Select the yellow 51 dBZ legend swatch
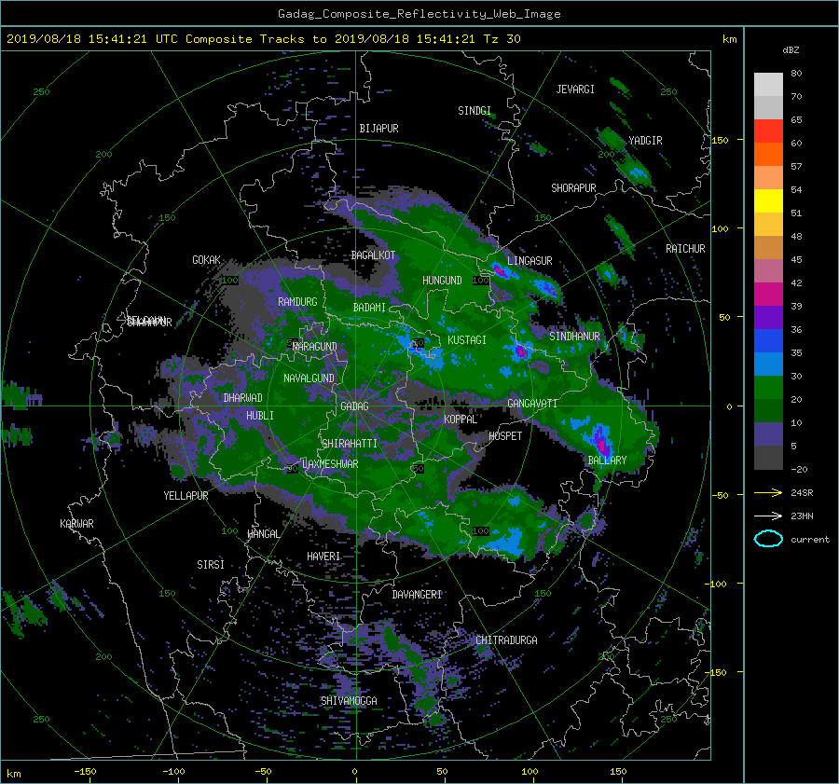Screen dimensions: 839x784 pos(768,201)
